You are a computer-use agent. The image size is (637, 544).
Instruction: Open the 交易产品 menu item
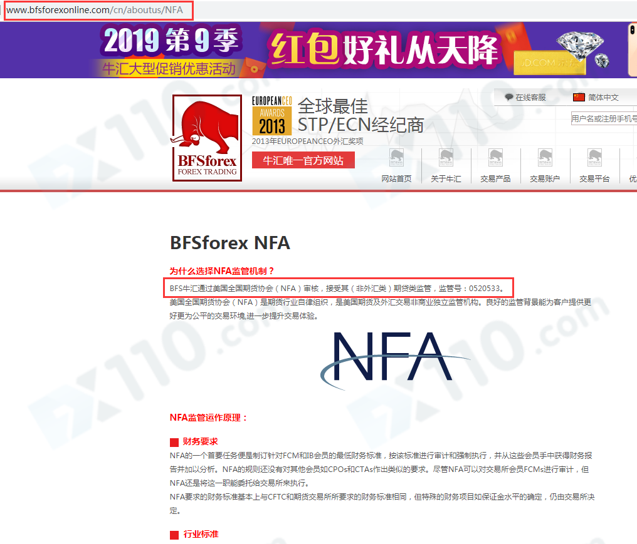coord(496,179)
